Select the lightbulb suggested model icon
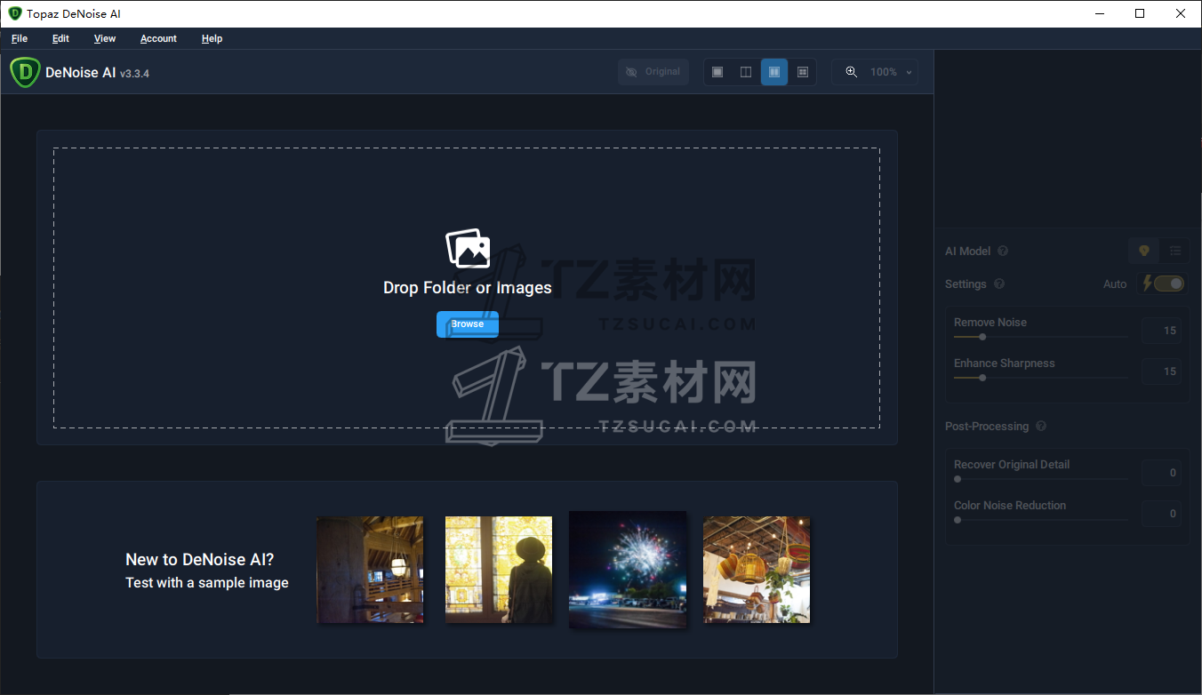The image size is (1202, 695). [x=1144, y=252]
